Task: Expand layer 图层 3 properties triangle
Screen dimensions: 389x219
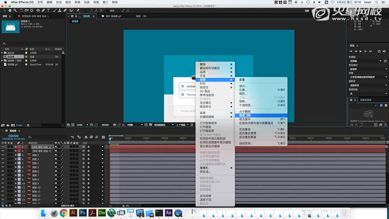Action: [x=15, y=160]
